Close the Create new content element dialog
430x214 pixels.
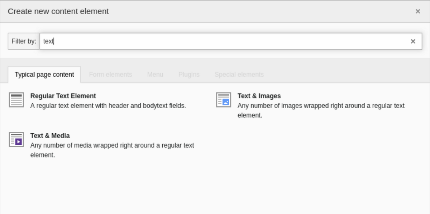[x=418, y=11]
